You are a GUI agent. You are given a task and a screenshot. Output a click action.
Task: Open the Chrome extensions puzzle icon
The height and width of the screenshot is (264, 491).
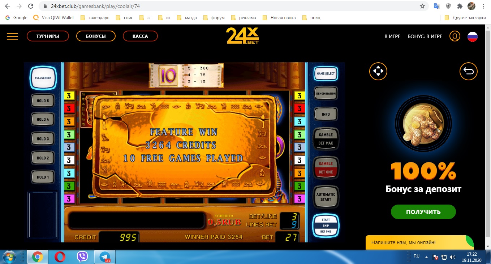tap(460, 6)
